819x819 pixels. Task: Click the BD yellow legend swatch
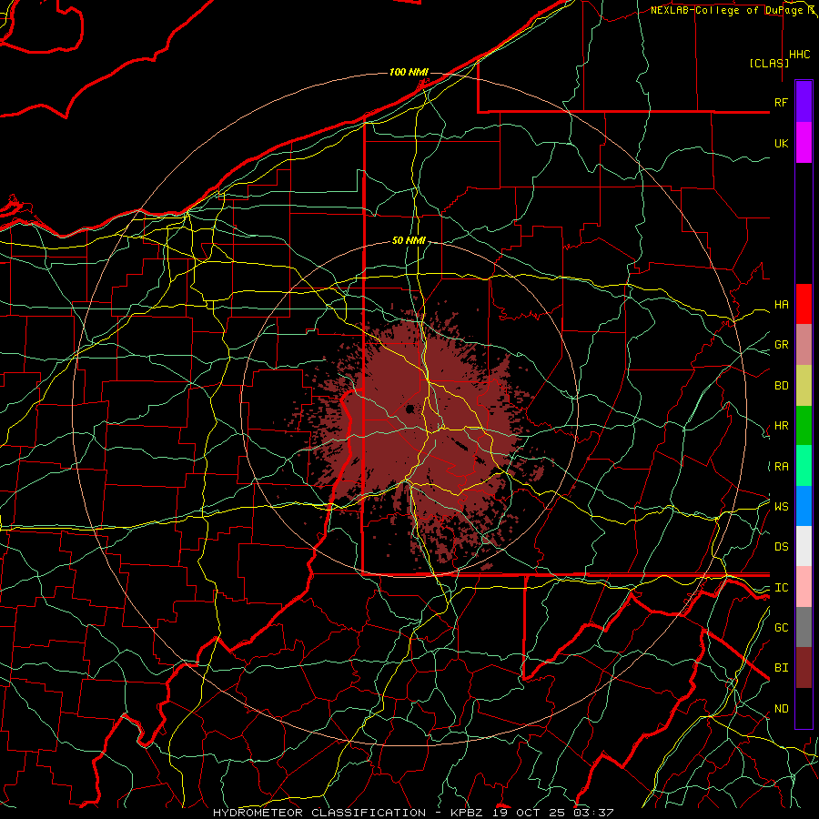pos(804,386)
